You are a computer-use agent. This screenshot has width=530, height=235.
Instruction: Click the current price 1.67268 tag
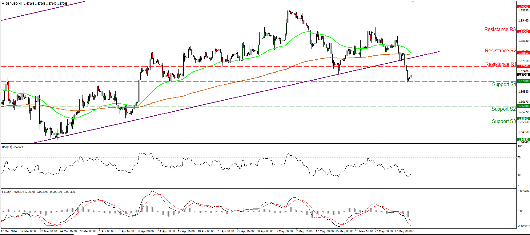[523, 75]
